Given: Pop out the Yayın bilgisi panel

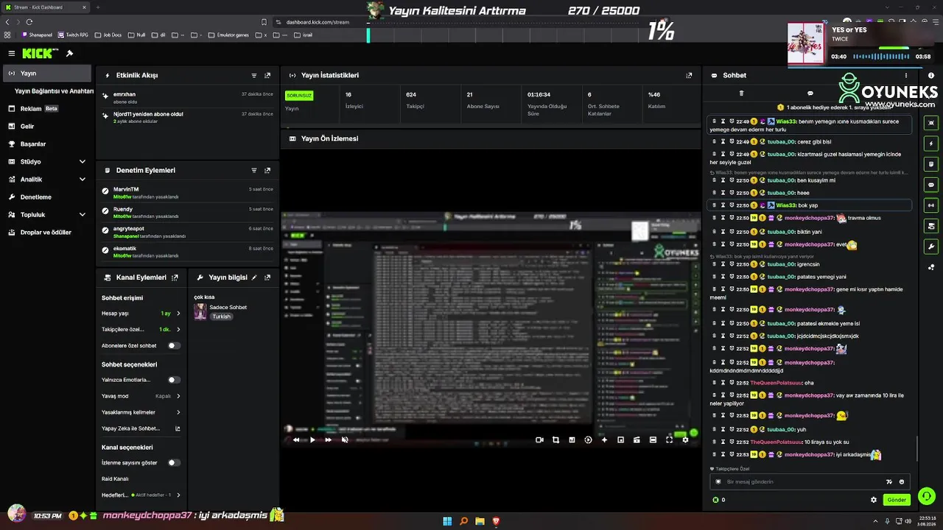Looking at the screenshot, I should (267, 278).
